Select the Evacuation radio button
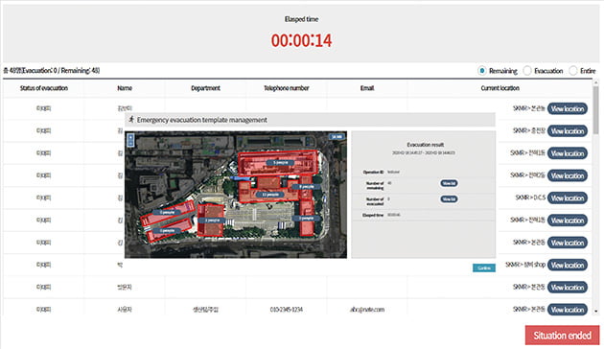The height and width of the screenshot is (349, 604). (x=527, y=71)
